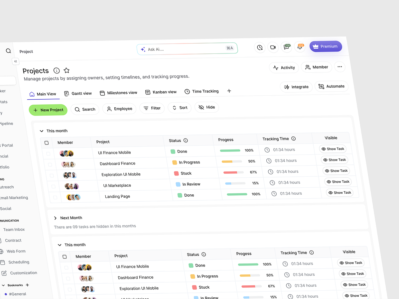Open the Gantt view tab
This screenshot has width=399, height=299.
point(78,93)
